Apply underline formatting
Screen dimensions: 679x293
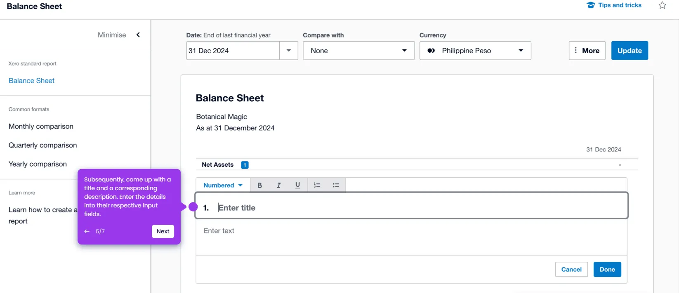297,185
